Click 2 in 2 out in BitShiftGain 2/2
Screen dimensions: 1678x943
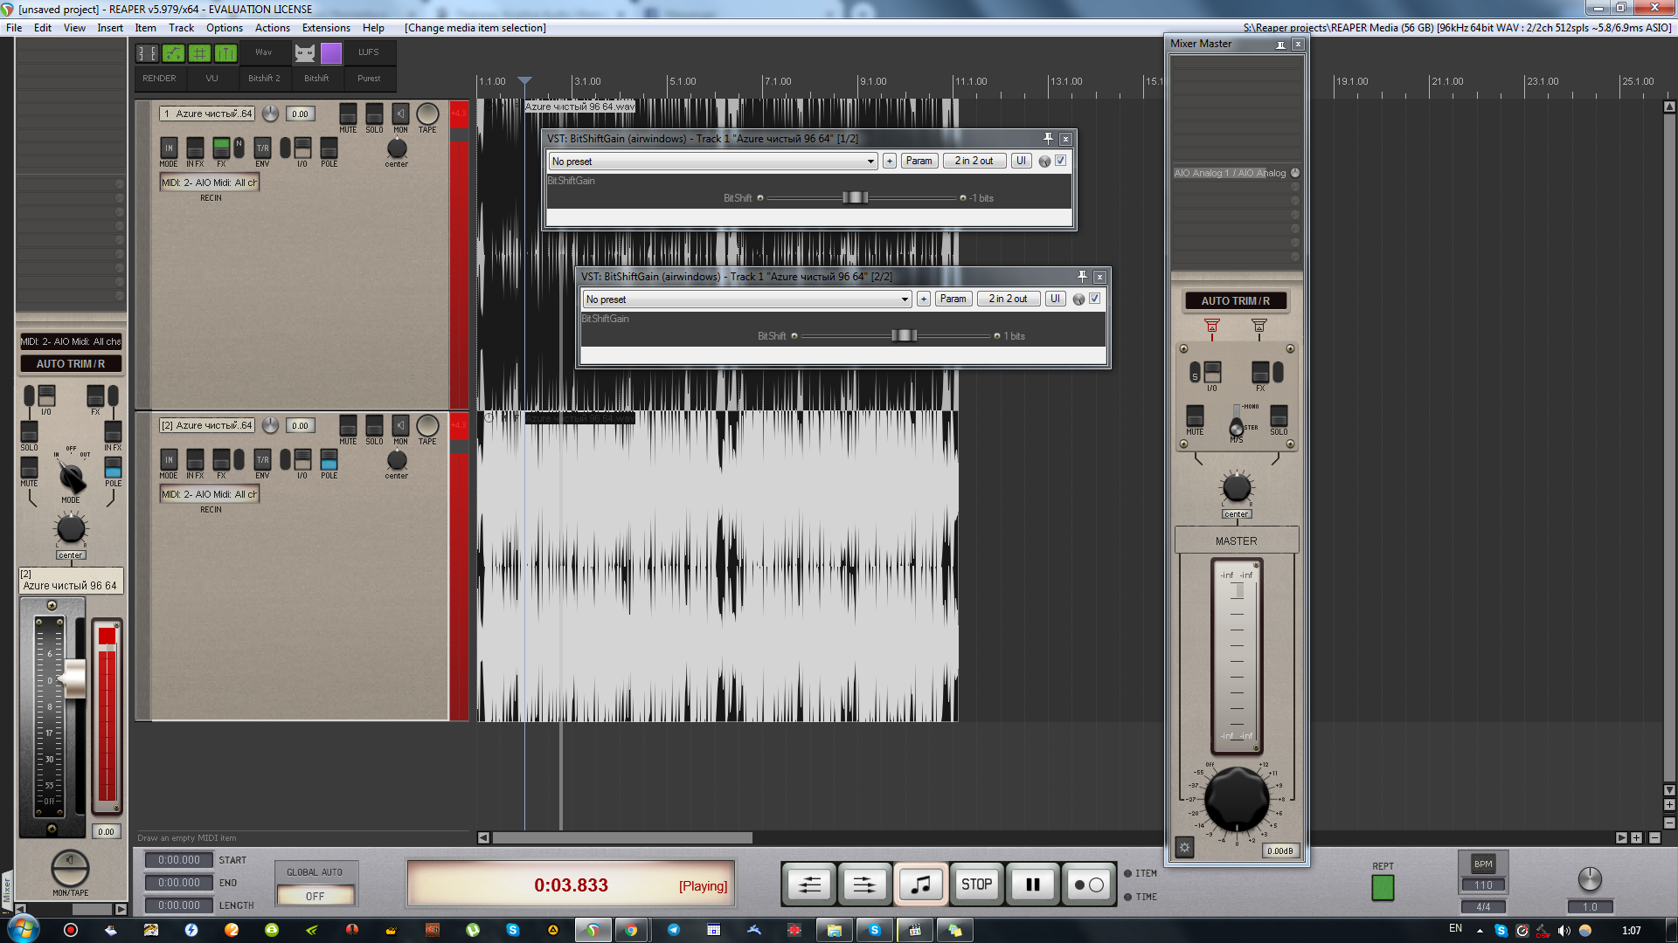pos(1008,299)
